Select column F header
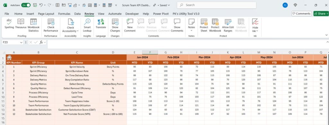Viewport: 329px width, 125px height. pyautogui.click(x=150, y=52)
